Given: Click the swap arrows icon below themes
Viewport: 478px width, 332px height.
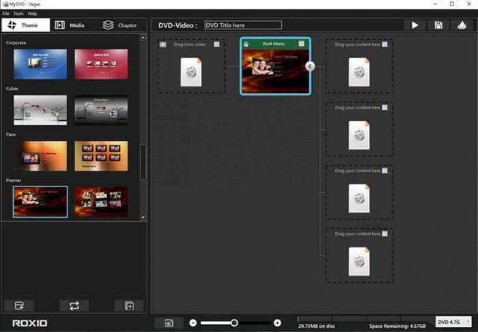Looking at the screenshot, I should (x=74, y=305).
